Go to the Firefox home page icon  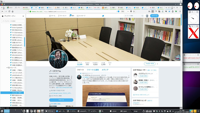pos(12,11)
